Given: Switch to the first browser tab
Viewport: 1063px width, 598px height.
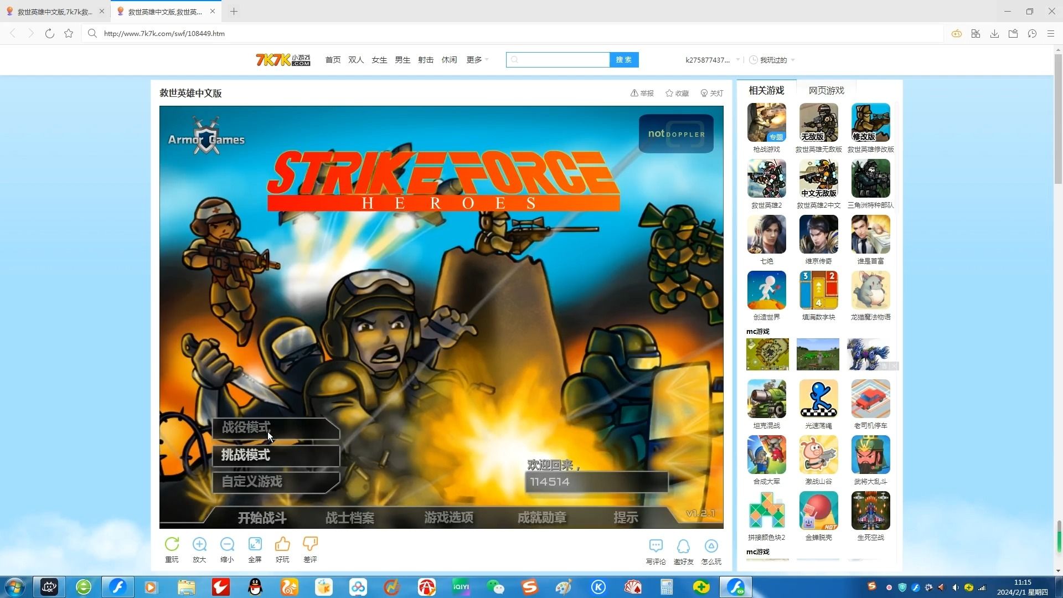Looking at the screenshot, I should [54, 11].
